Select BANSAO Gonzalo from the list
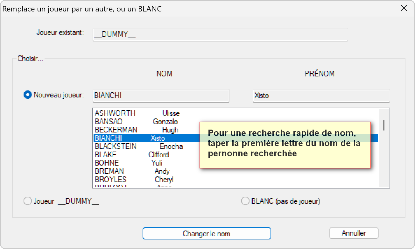Viewport: 415px width, 249px height. [x=136, y=122]
